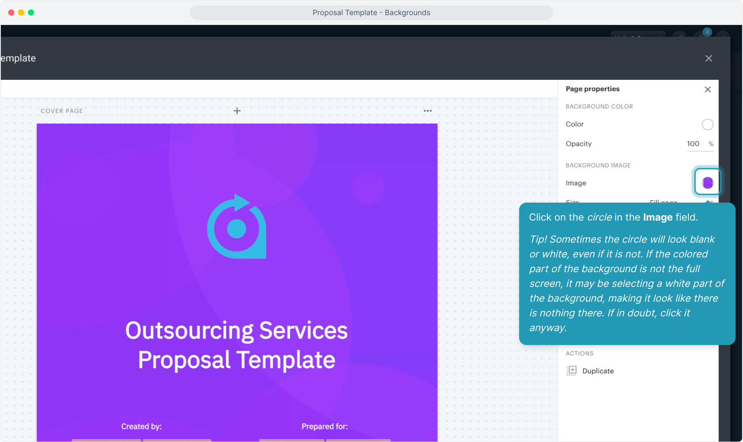Click the 'Created by:' text
Image resolution: width=743 pixels, height=442 pixels.
[x=141, y=426]
